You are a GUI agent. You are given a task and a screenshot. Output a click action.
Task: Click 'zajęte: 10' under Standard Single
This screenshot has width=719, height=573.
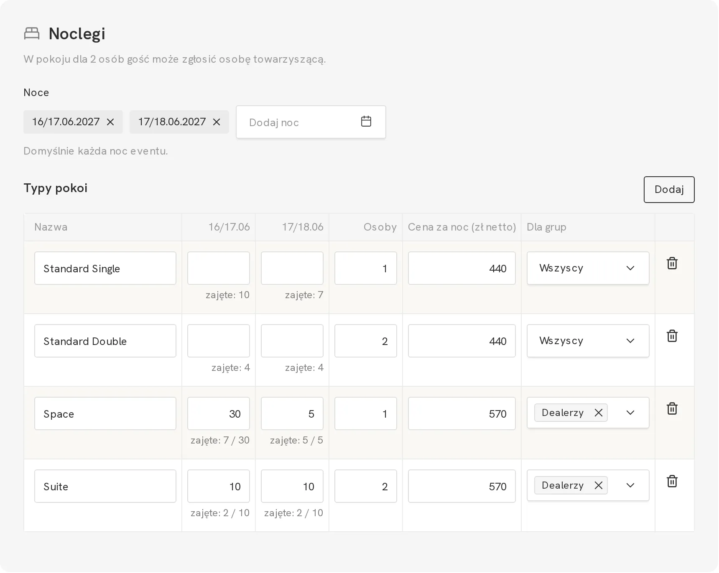point(227,295)
